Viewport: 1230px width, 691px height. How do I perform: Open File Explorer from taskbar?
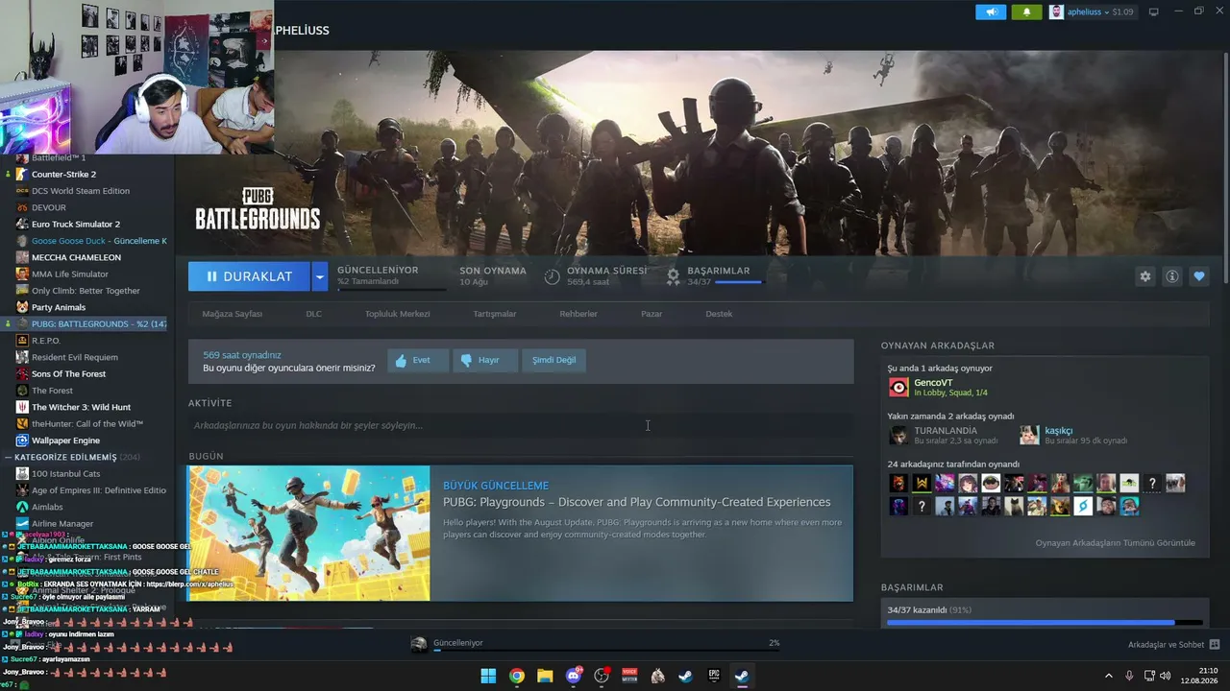pos(545,676)
